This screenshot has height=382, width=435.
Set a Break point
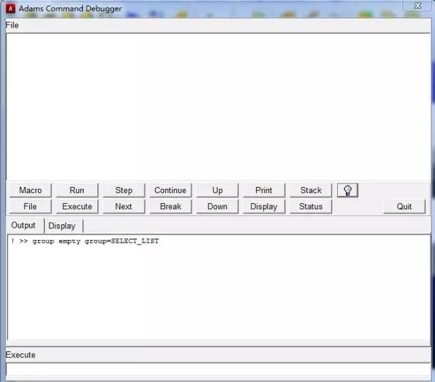[171, 207]
